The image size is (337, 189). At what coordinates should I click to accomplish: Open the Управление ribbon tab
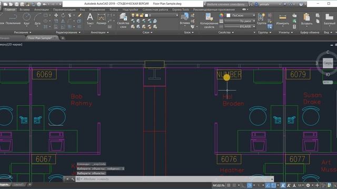point(97,9)
